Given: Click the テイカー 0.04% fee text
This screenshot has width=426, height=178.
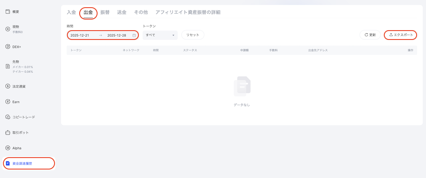Looking at the screenshot, I should coord(23,72).
